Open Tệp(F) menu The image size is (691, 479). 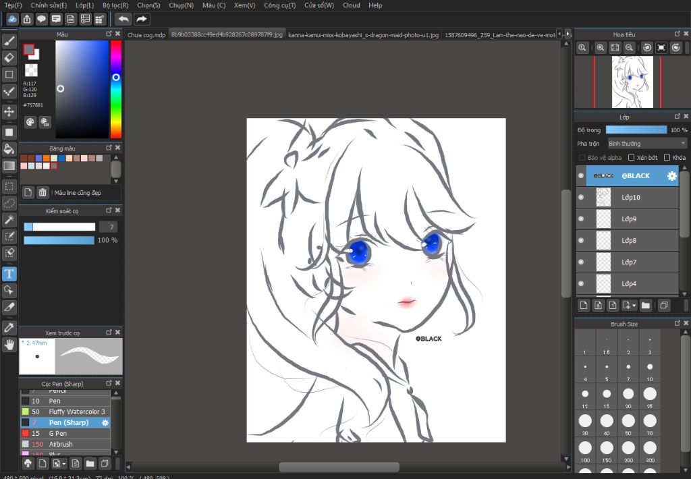[13, 5]
